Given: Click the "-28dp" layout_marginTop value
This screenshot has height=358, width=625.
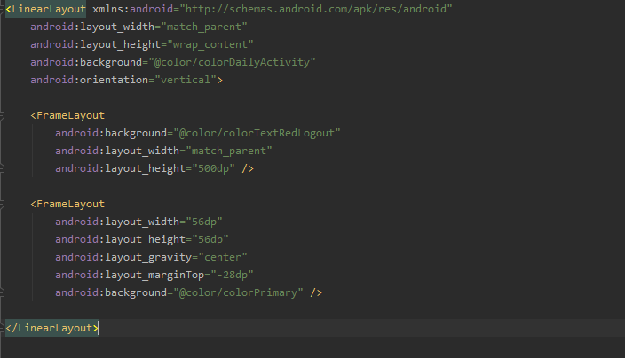Looking at the screenshot, I should click(232, 275).
